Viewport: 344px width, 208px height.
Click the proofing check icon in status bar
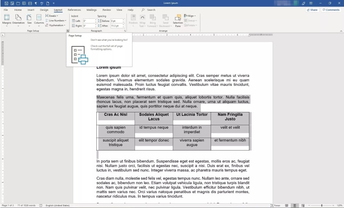[x=40, y=205]
